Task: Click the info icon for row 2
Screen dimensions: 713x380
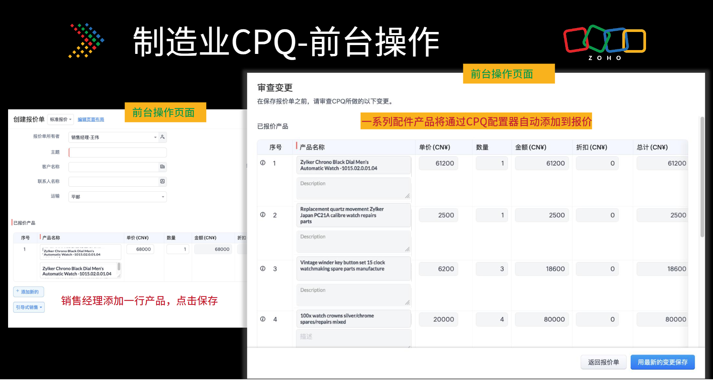Action: pos(263,215)
